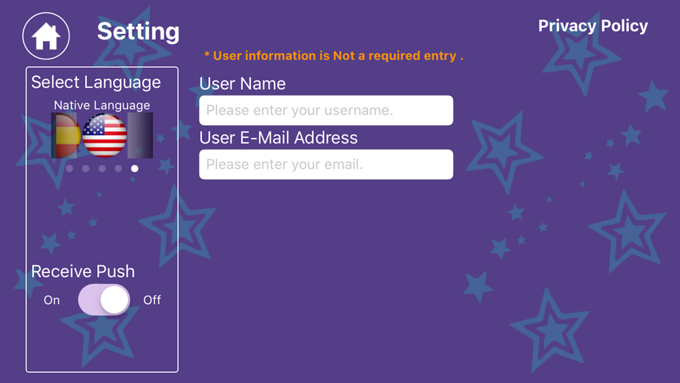This screenshot has width=680, height=383.
Task: Select the second language page dot
Action: [x=86, y=168]
